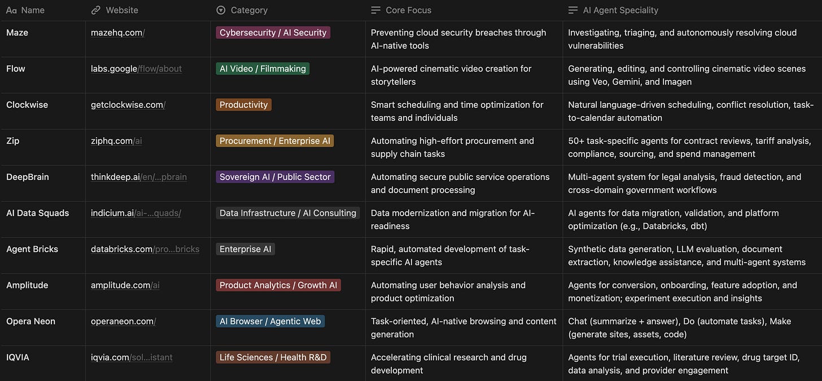Screen dimensions: 822x381
Task: Click the Category column select icon
Action: [x=221, y=10]
